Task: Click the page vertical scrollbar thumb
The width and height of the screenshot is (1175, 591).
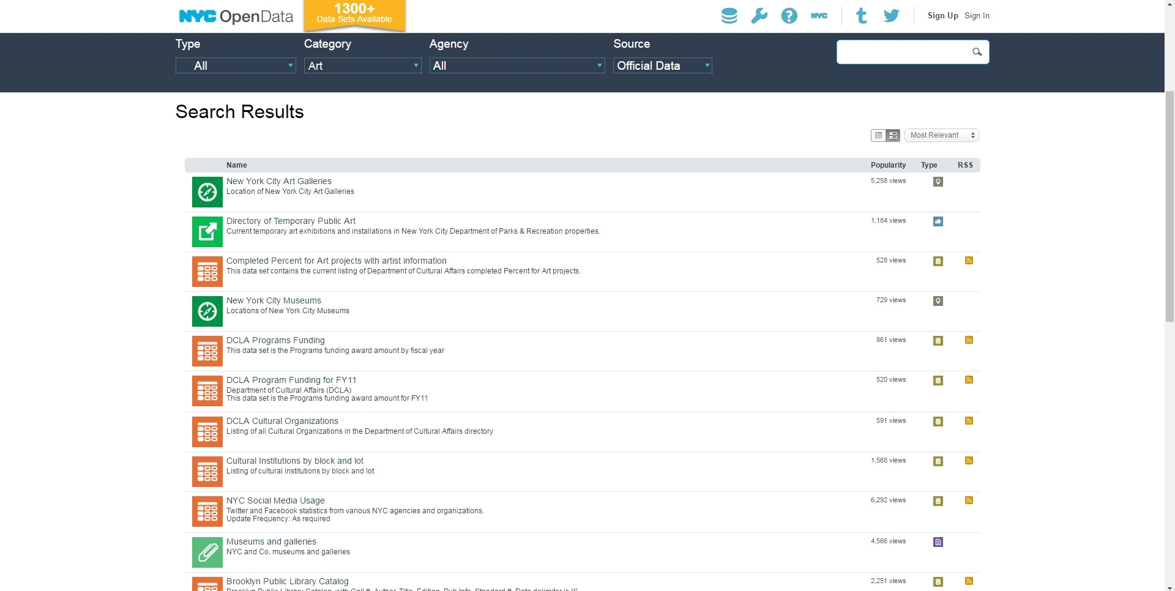Action: 1169,207
